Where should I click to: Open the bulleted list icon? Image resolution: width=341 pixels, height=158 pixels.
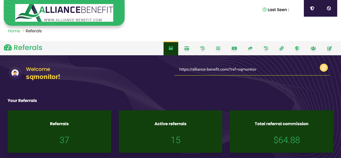pyautogui.click(x=218, y=48)
